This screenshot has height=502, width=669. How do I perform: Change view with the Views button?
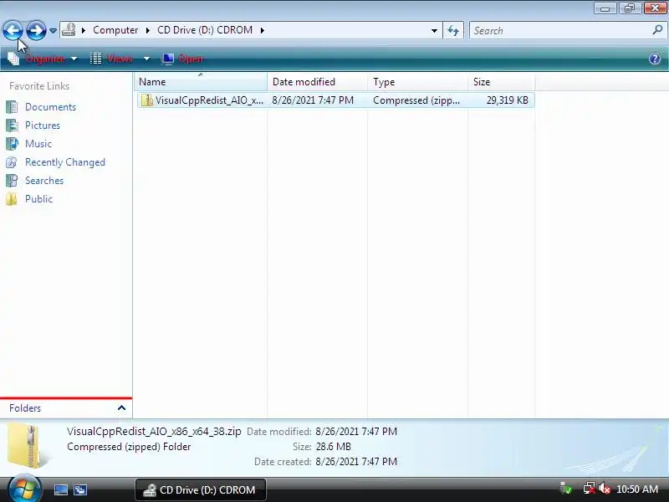(x=112, y=59)
